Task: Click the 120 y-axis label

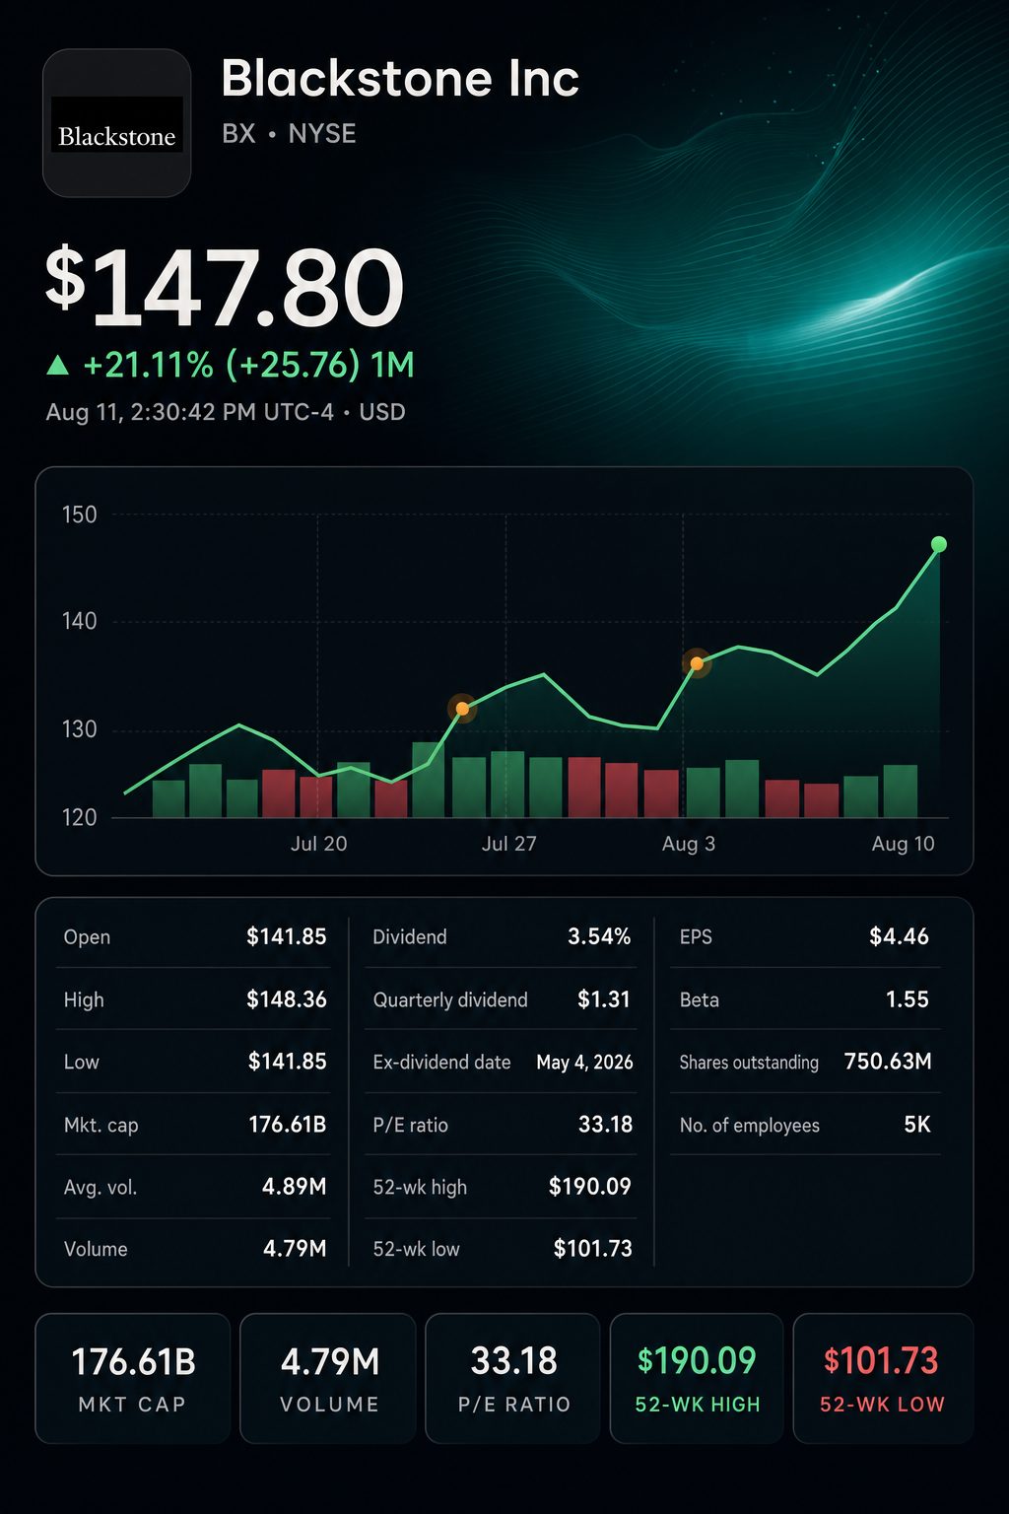Action: point(80,817)
